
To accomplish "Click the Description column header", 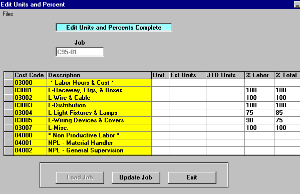I will [99, 75].
